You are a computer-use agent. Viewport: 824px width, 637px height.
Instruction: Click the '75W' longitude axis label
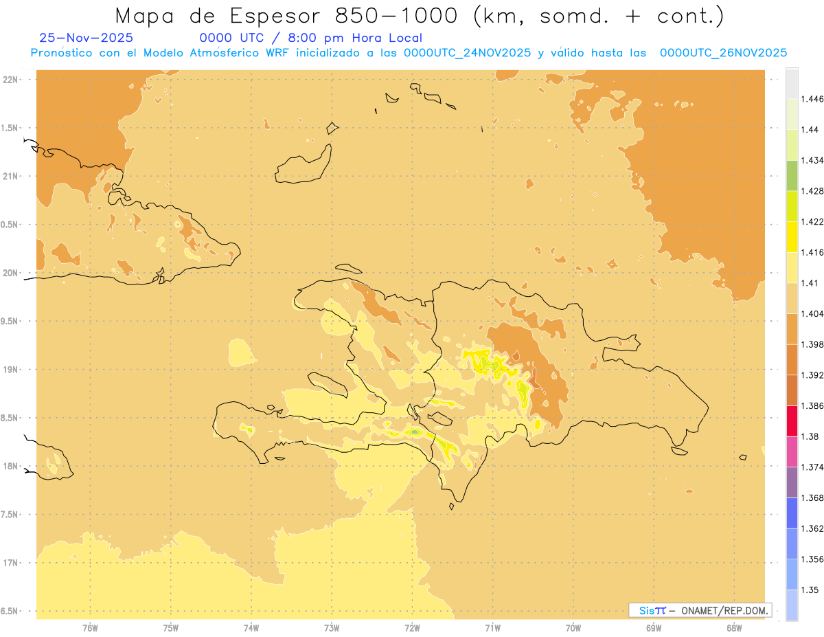171,628
